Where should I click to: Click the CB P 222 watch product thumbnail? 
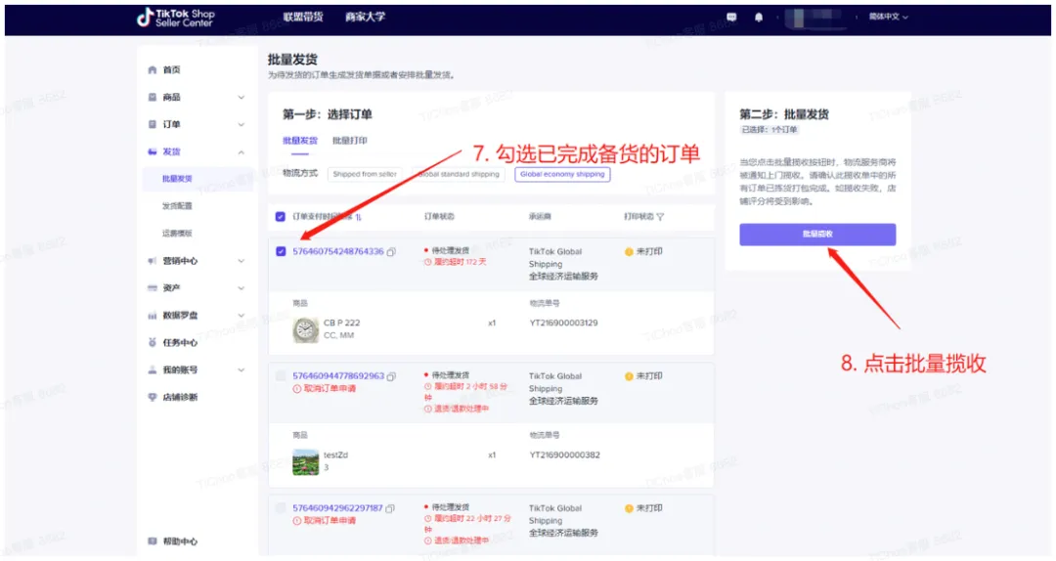pos(306,330)
